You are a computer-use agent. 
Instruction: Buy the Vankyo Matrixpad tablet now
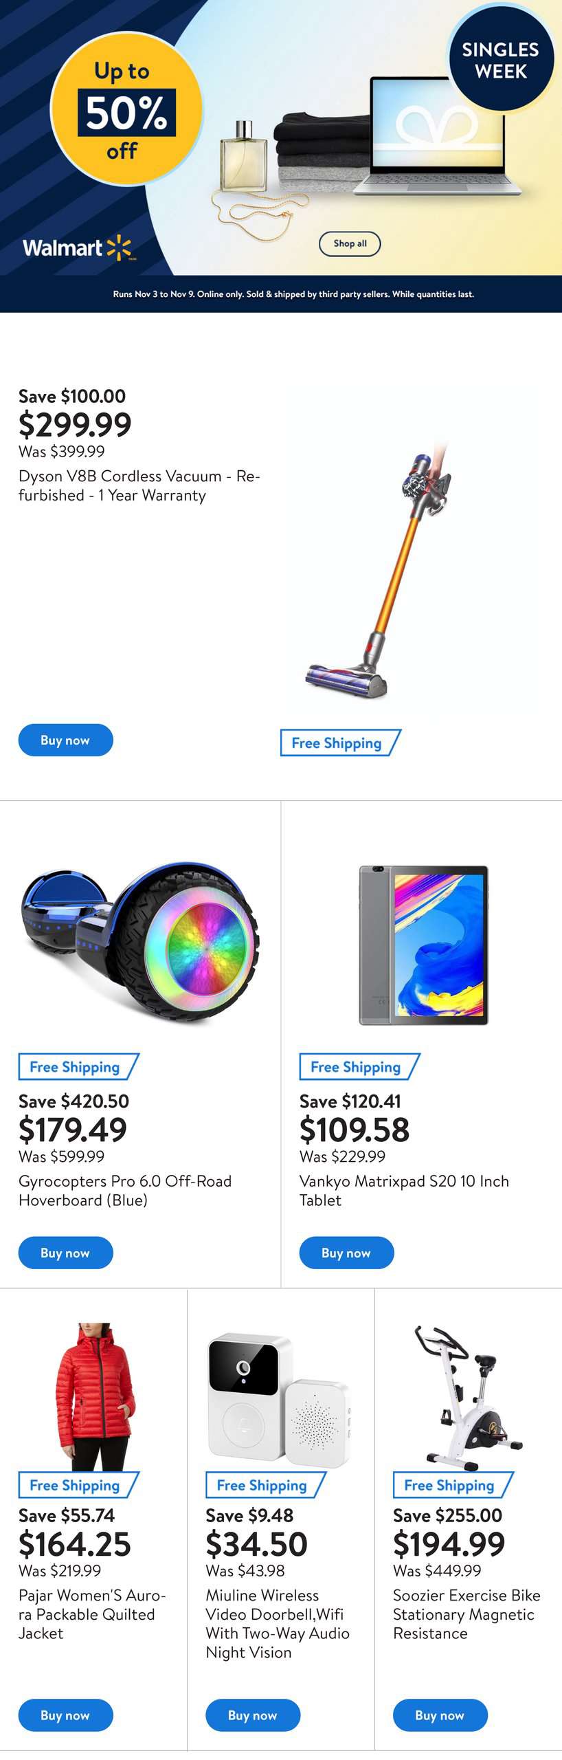click(x=346, y=1253)
